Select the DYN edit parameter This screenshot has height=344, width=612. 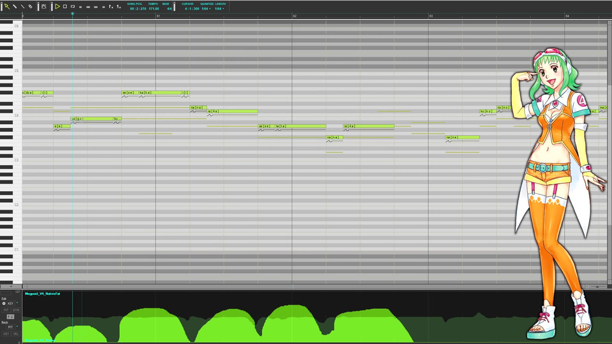tap(15, 310)
